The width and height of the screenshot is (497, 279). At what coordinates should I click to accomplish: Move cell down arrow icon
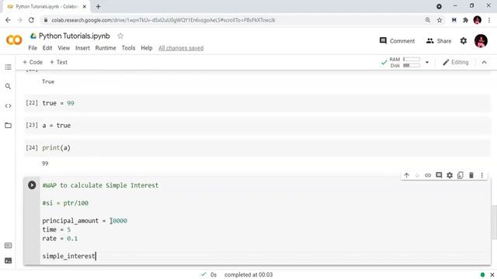(417, 175)
